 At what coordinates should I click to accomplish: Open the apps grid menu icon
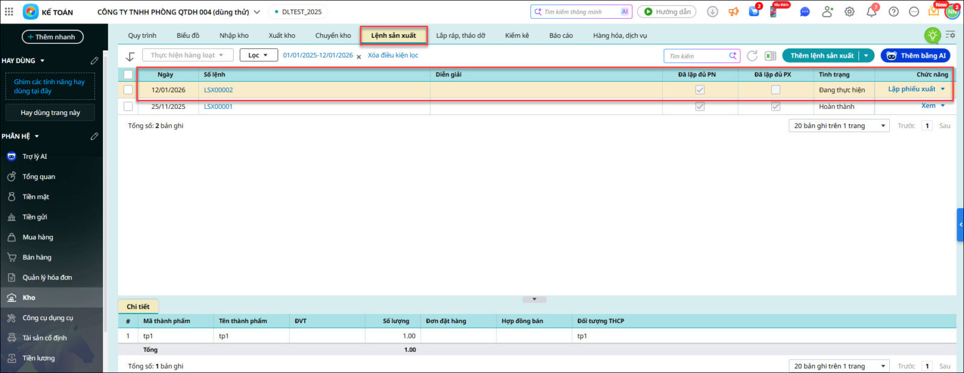pyautogui.click(x=9, y=11)
